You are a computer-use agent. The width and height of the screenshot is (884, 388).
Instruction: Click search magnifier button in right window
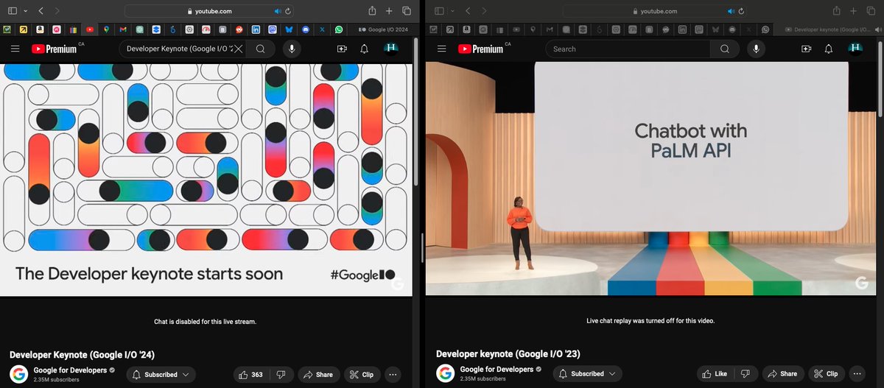(x=725, y=49)
